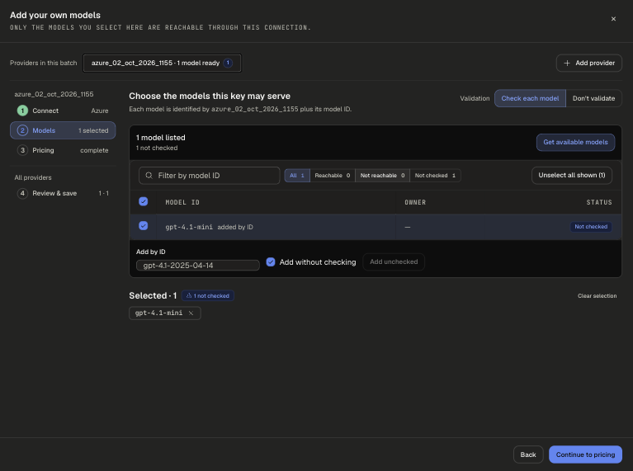Click Get available models button

click(575, 142)
